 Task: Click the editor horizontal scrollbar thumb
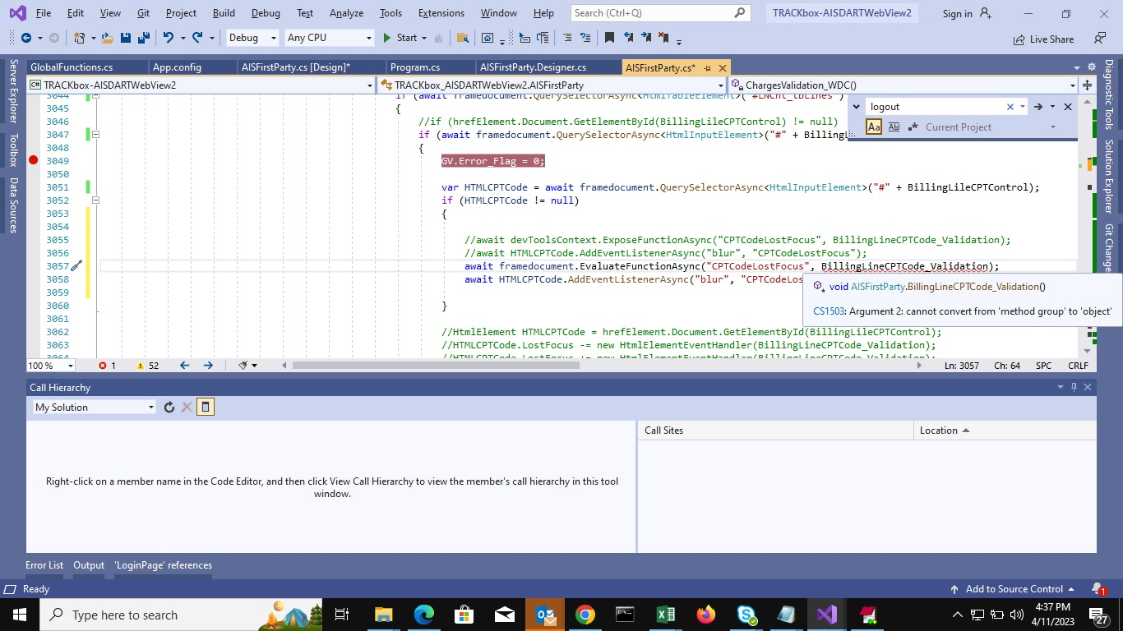point(436,366)
